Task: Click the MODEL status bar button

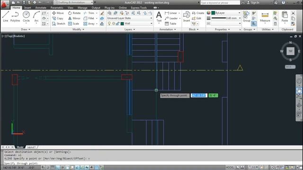Action: [x=230, y=167]
